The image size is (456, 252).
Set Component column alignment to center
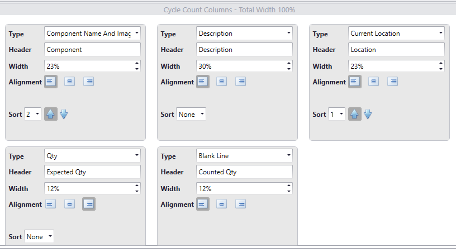click(70, 82)
